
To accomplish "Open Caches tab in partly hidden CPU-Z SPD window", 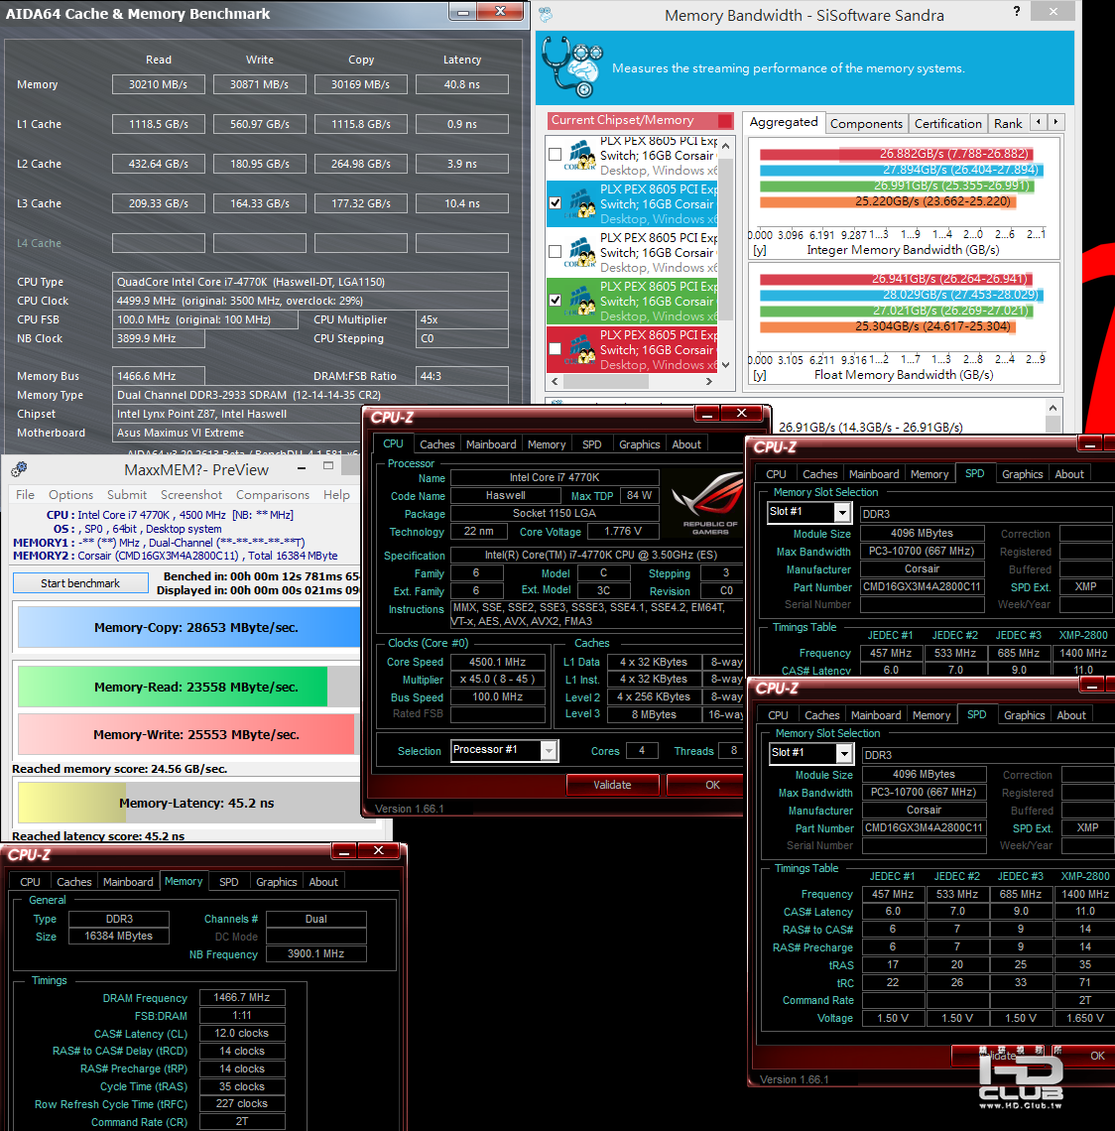I will [x=820, y=474].
